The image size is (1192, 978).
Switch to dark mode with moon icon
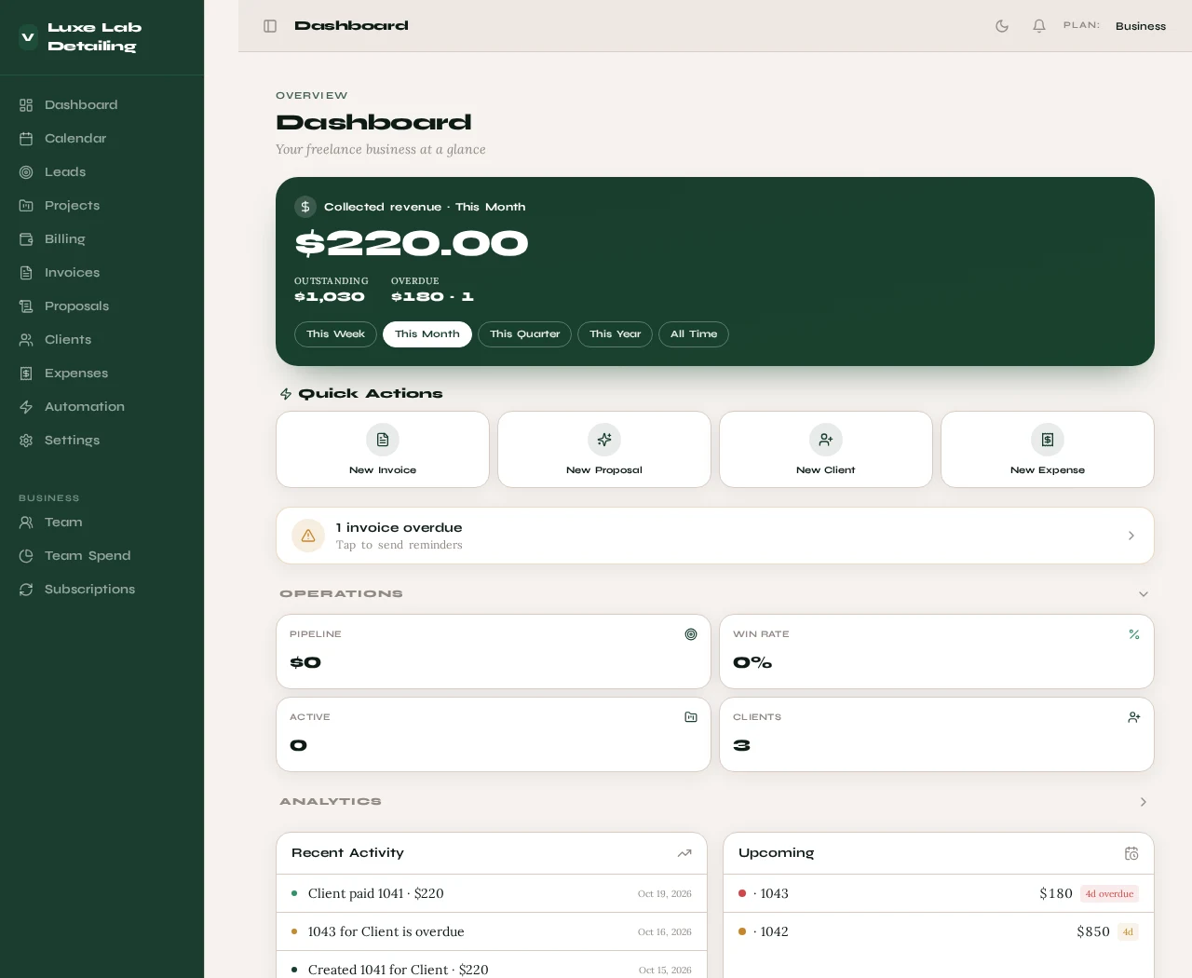[x=1002, y=26]
